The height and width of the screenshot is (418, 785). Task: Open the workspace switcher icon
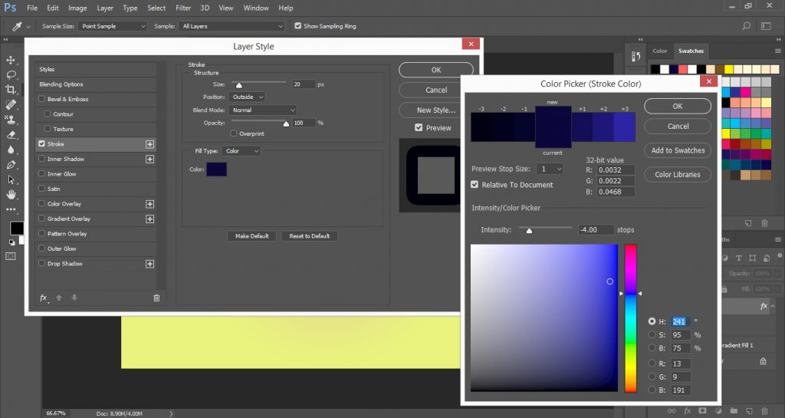pos(766,26)
